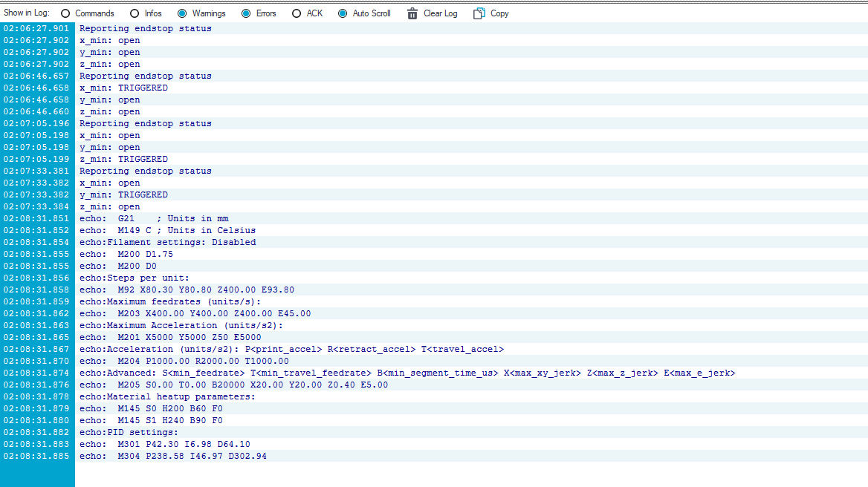868x487 pixels.
Task: Click the Clear Log trash icon
Action: click(412, 13)
